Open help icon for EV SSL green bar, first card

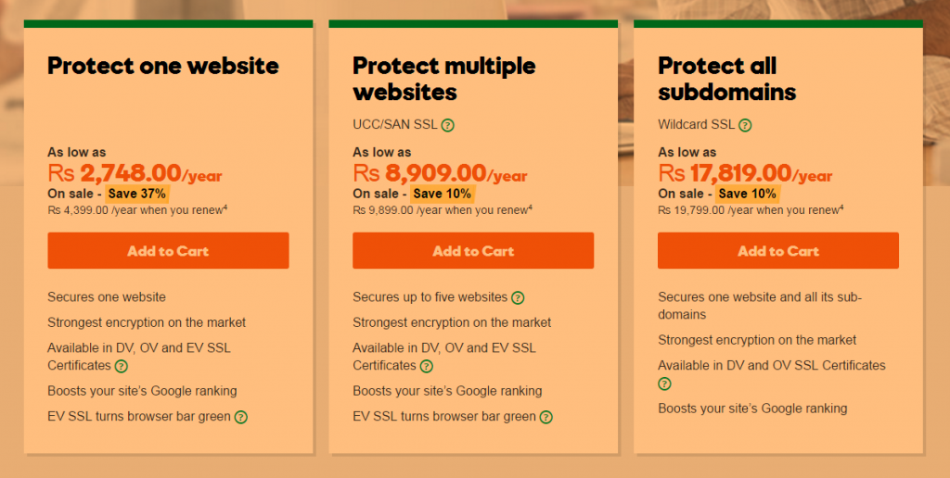click(241, 417)
